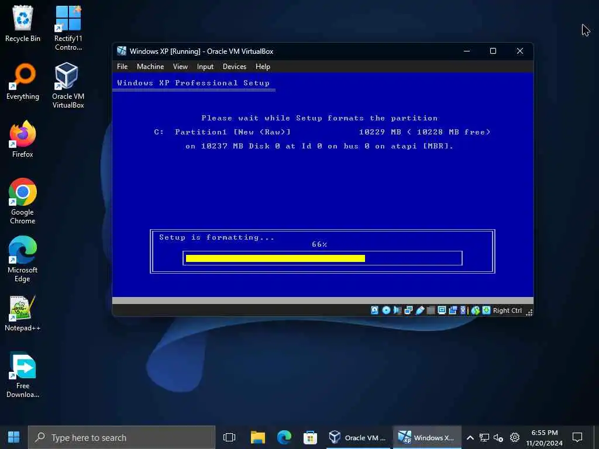Open the network adapter indicator in VirtualBox

point(408,310)
